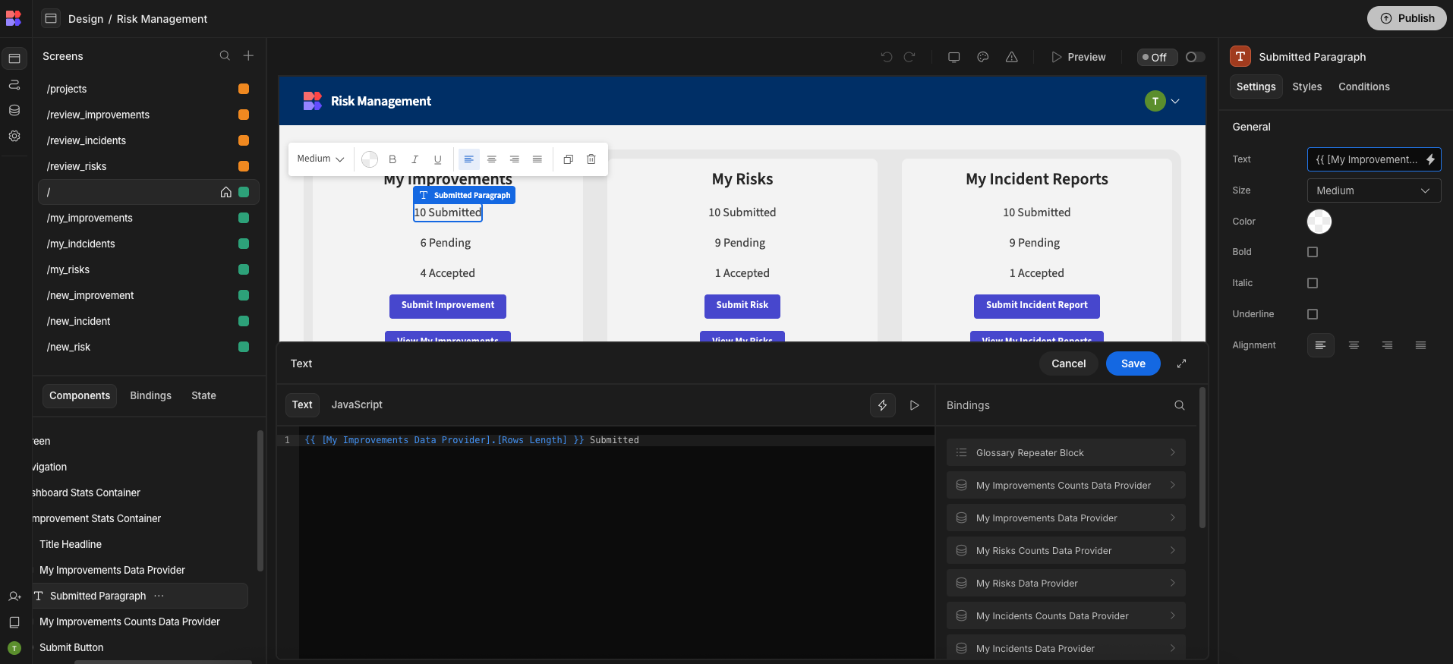Click the Submit Incident Report button

[x=1036, y=305]
